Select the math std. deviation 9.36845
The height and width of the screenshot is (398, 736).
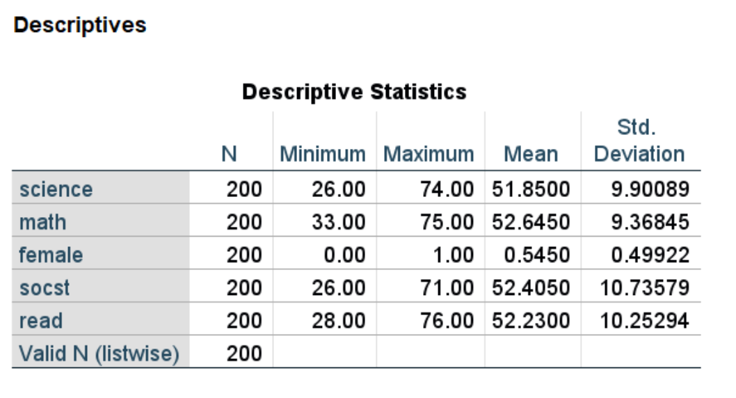(x=650, y=222)
